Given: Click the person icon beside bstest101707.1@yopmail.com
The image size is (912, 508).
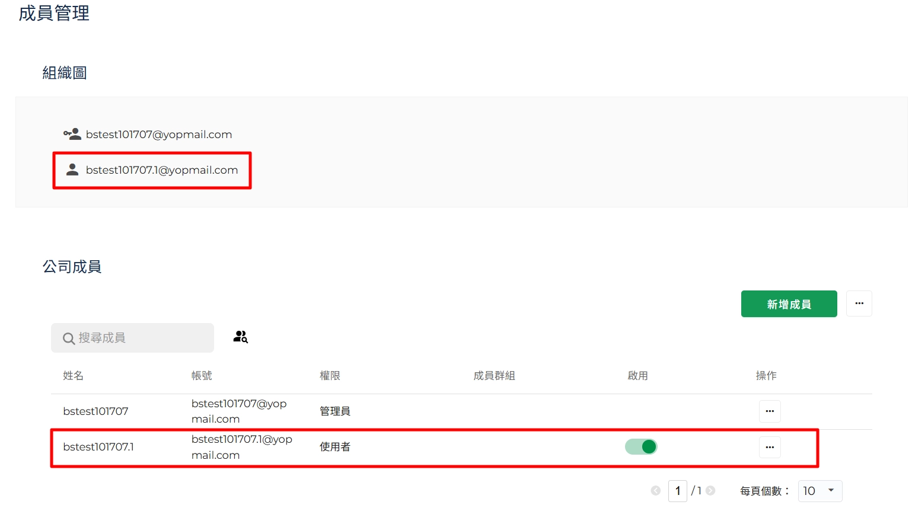Looking at the screenshot, I should pos(72,170).
